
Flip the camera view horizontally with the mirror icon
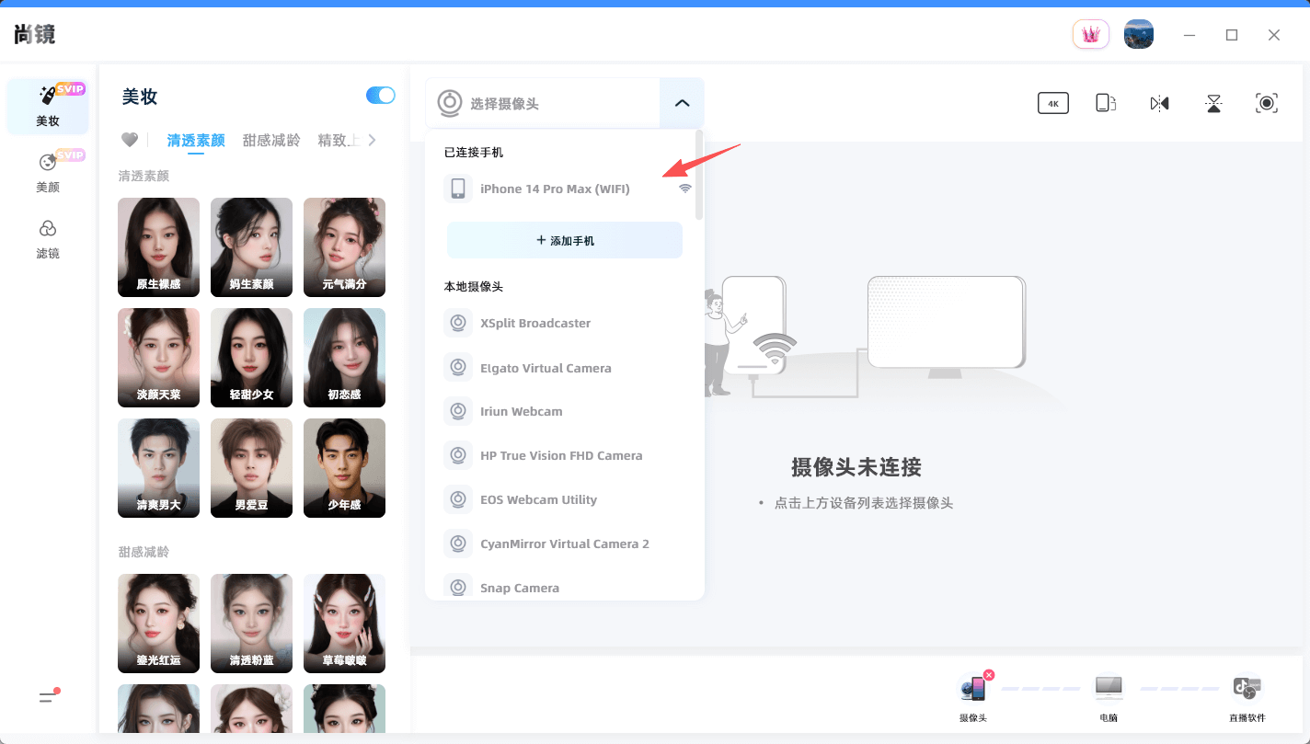1159,103
